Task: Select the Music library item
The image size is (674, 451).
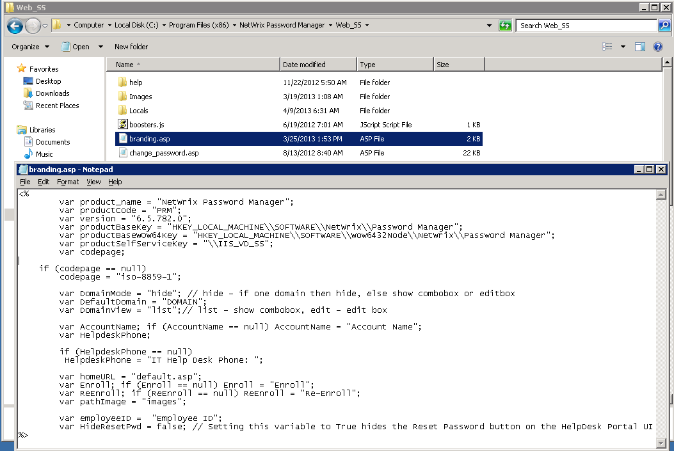Action: click(x=44, y=154)
